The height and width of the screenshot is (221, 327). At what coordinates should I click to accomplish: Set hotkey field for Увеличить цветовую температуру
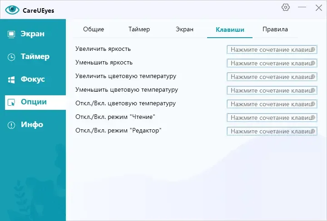[x=272, y=77]
